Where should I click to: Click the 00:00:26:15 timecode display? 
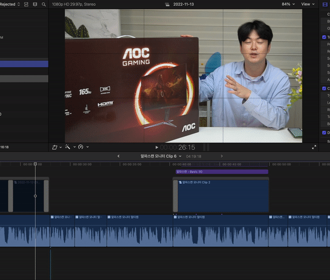tap(178, 147)
